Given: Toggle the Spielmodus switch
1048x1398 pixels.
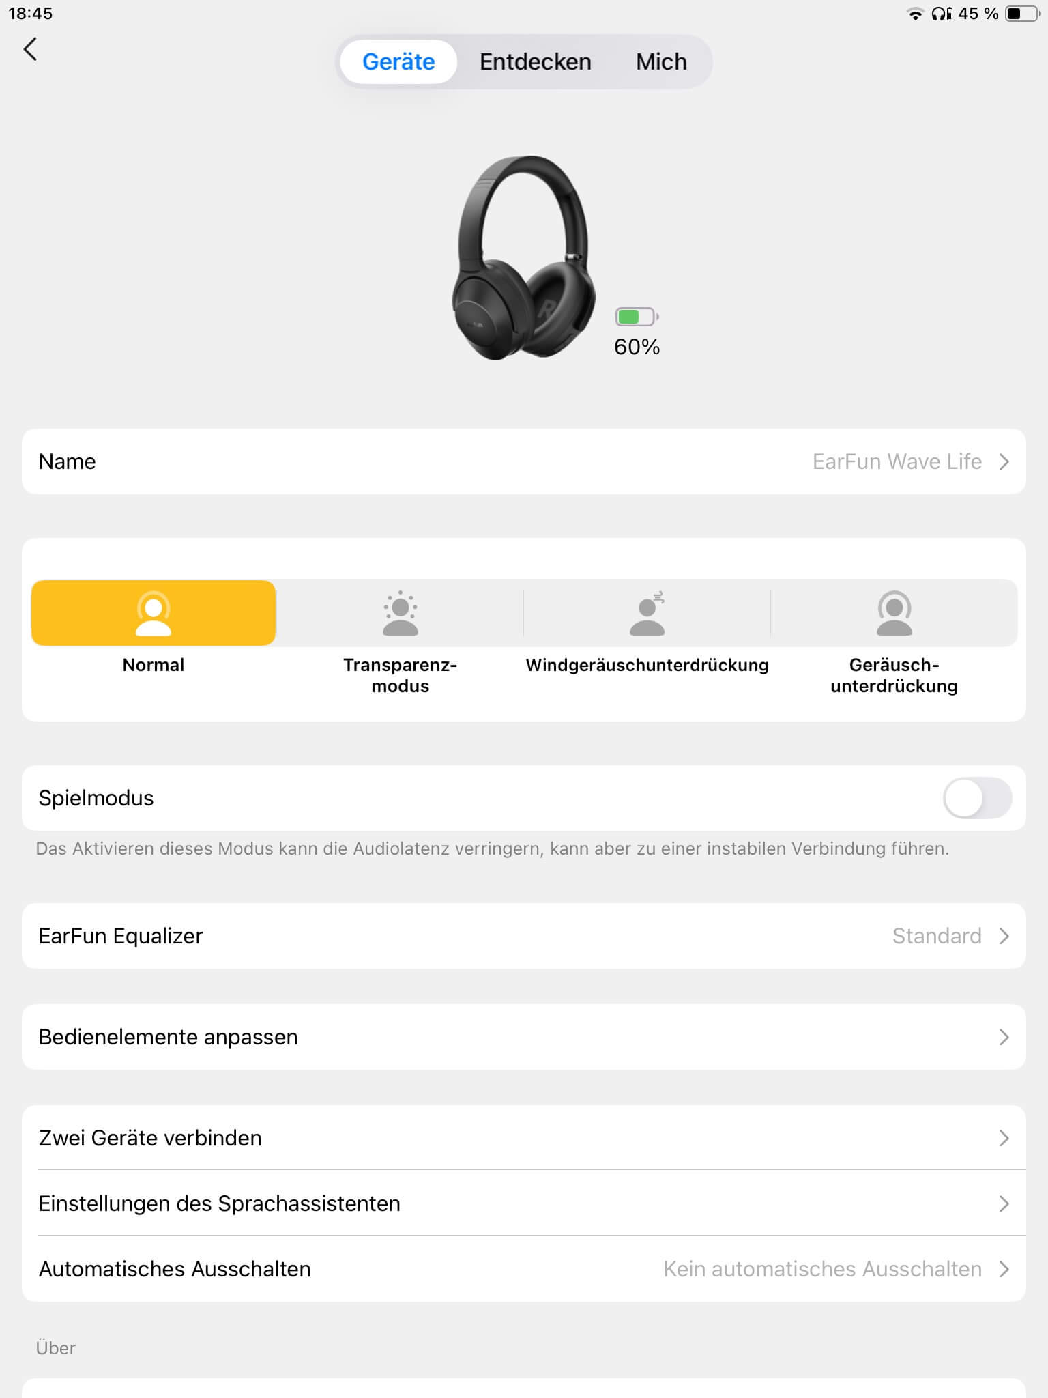Looking at the screenshot, I should point(976,798).
